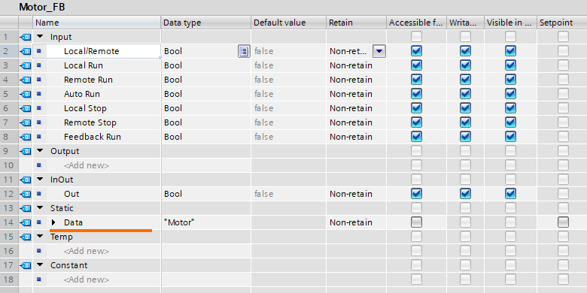Screen dimensions: 587x293
Task: Toggle Accessible from HMI for Auto Run
Action: (416, 94)
